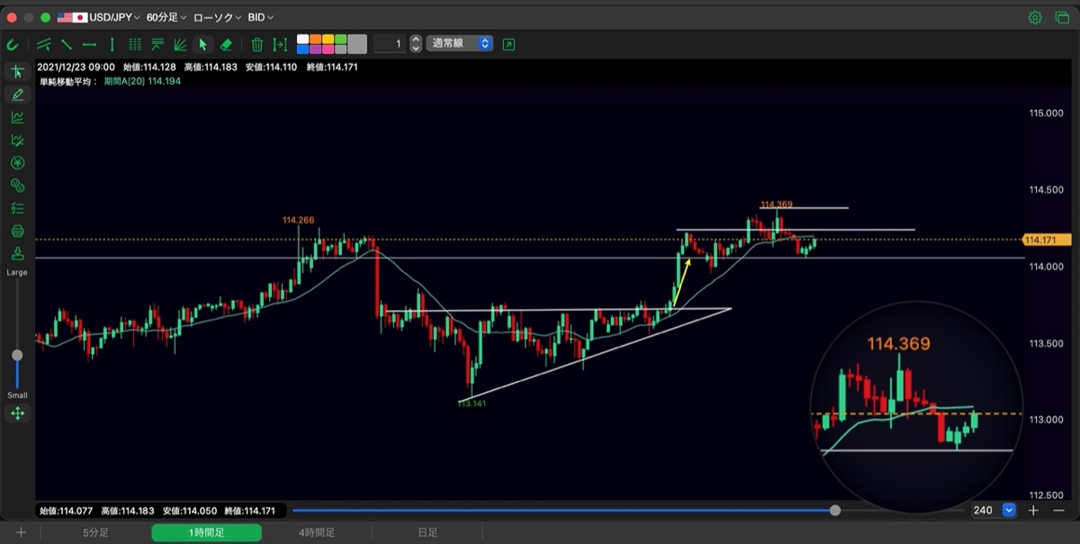1080x544 pixels.
Task: Toggle the crosshair cursor button in sidebar
Action: (17, 71)
